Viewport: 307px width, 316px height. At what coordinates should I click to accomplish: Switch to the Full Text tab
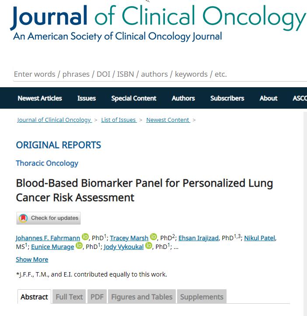pos(69,297)
